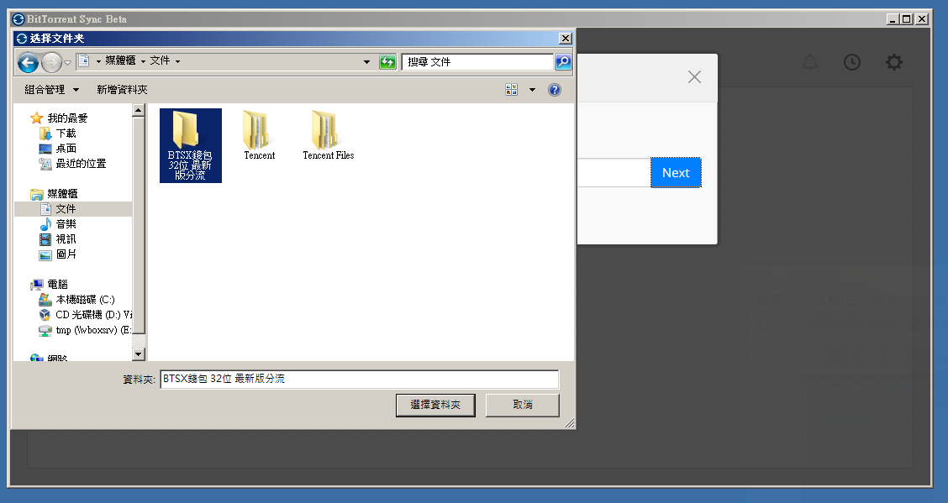The width and height of the screenshot is (948, 503).
Task: Click 媒體櫃 in the address breadcrumb
Action: [x=120, y=60]
